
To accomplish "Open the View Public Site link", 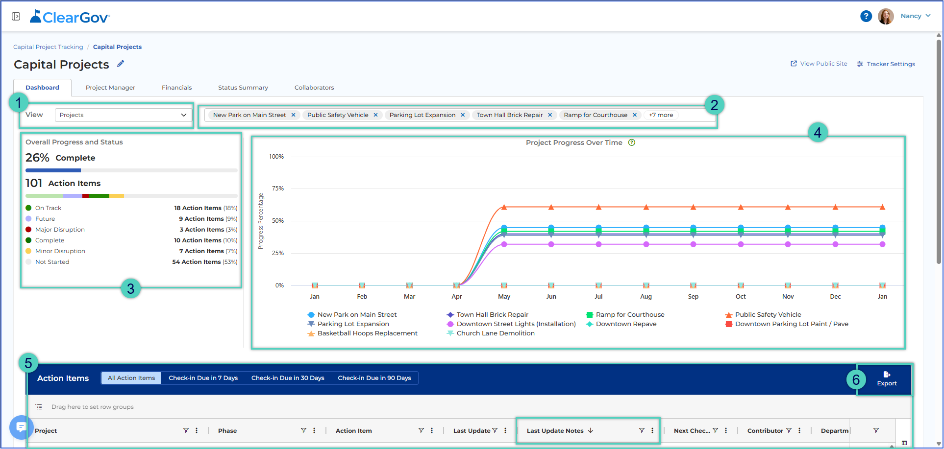I will tap(819, 64).
